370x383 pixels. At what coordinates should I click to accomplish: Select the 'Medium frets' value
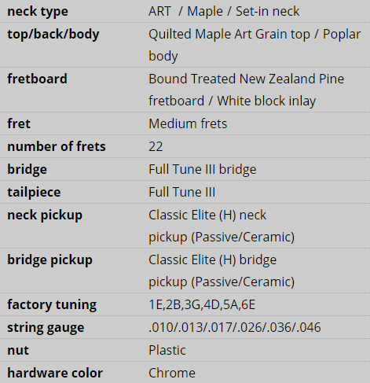(x=188, y=123)
